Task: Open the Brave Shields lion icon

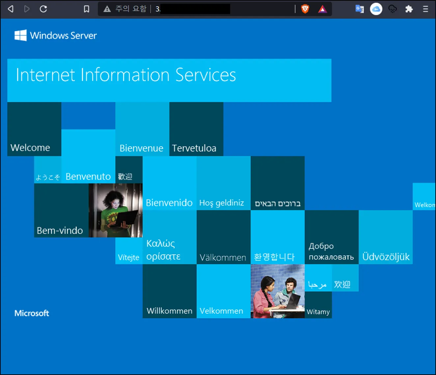Action: [x=305, y=9]
